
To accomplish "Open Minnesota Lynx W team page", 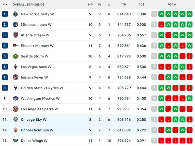I will click(36, 25).
